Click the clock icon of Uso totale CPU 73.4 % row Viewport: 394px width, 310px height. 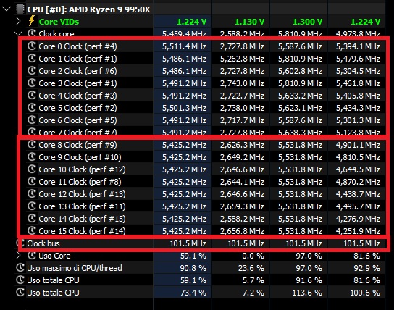click(x=20, y=293)
